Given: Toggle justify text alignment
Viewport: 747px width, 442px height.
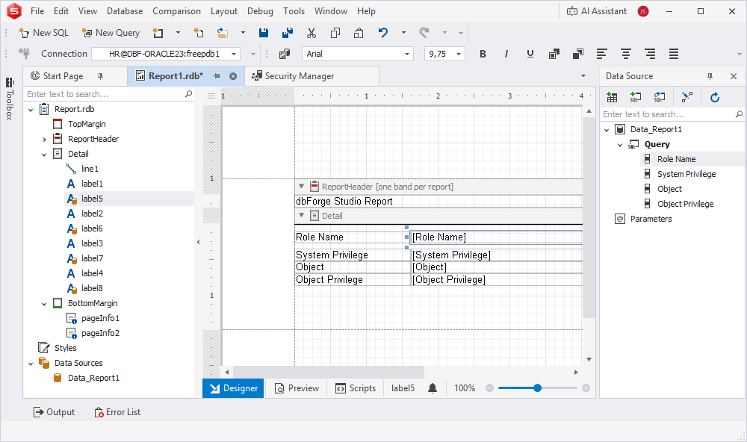Looking at the screenshot, I should (674, 54).
